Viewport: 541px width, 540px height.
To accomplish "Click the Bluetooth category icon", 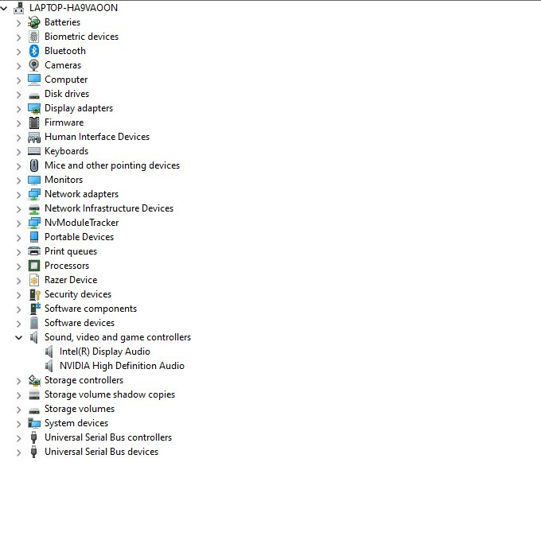I will [33, 51].
